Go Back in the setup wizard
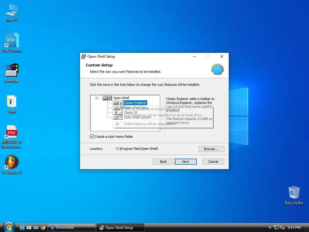This screenshot has width=309, height=232. coord(163,162)
